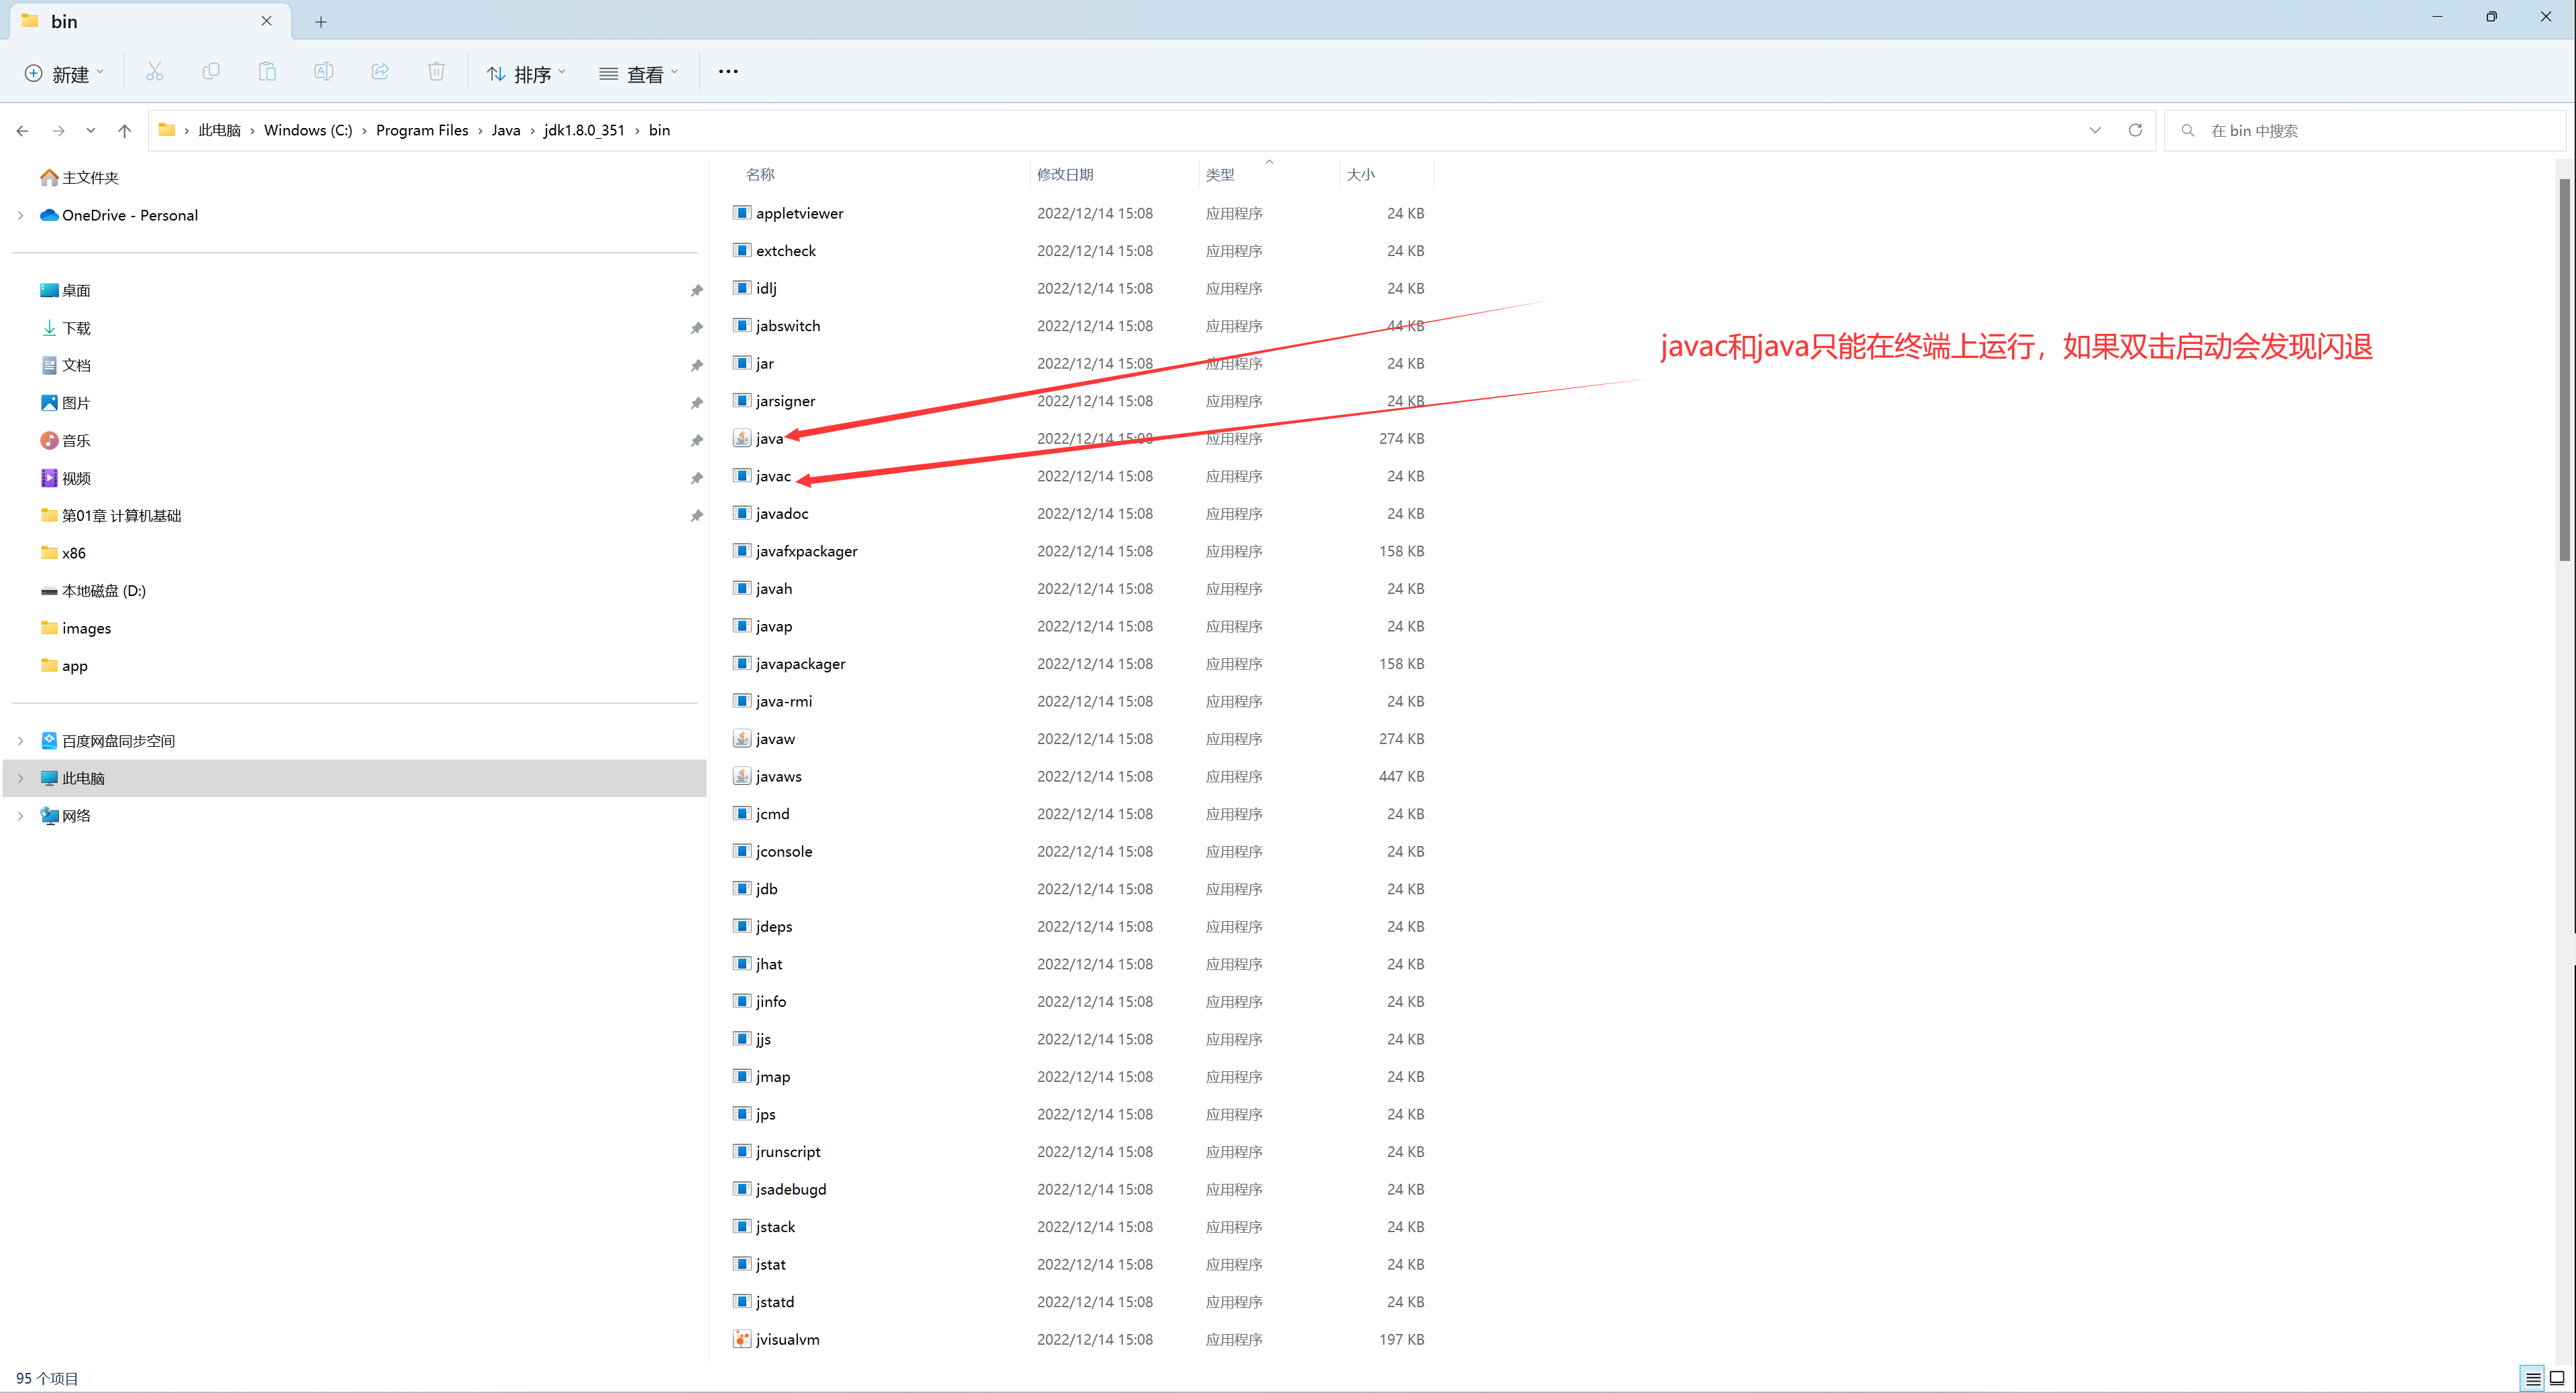Screen dimensions: 2576x1393
Task: Click the 在 bin 中搜索 search box
Action: click(2365, 131)
